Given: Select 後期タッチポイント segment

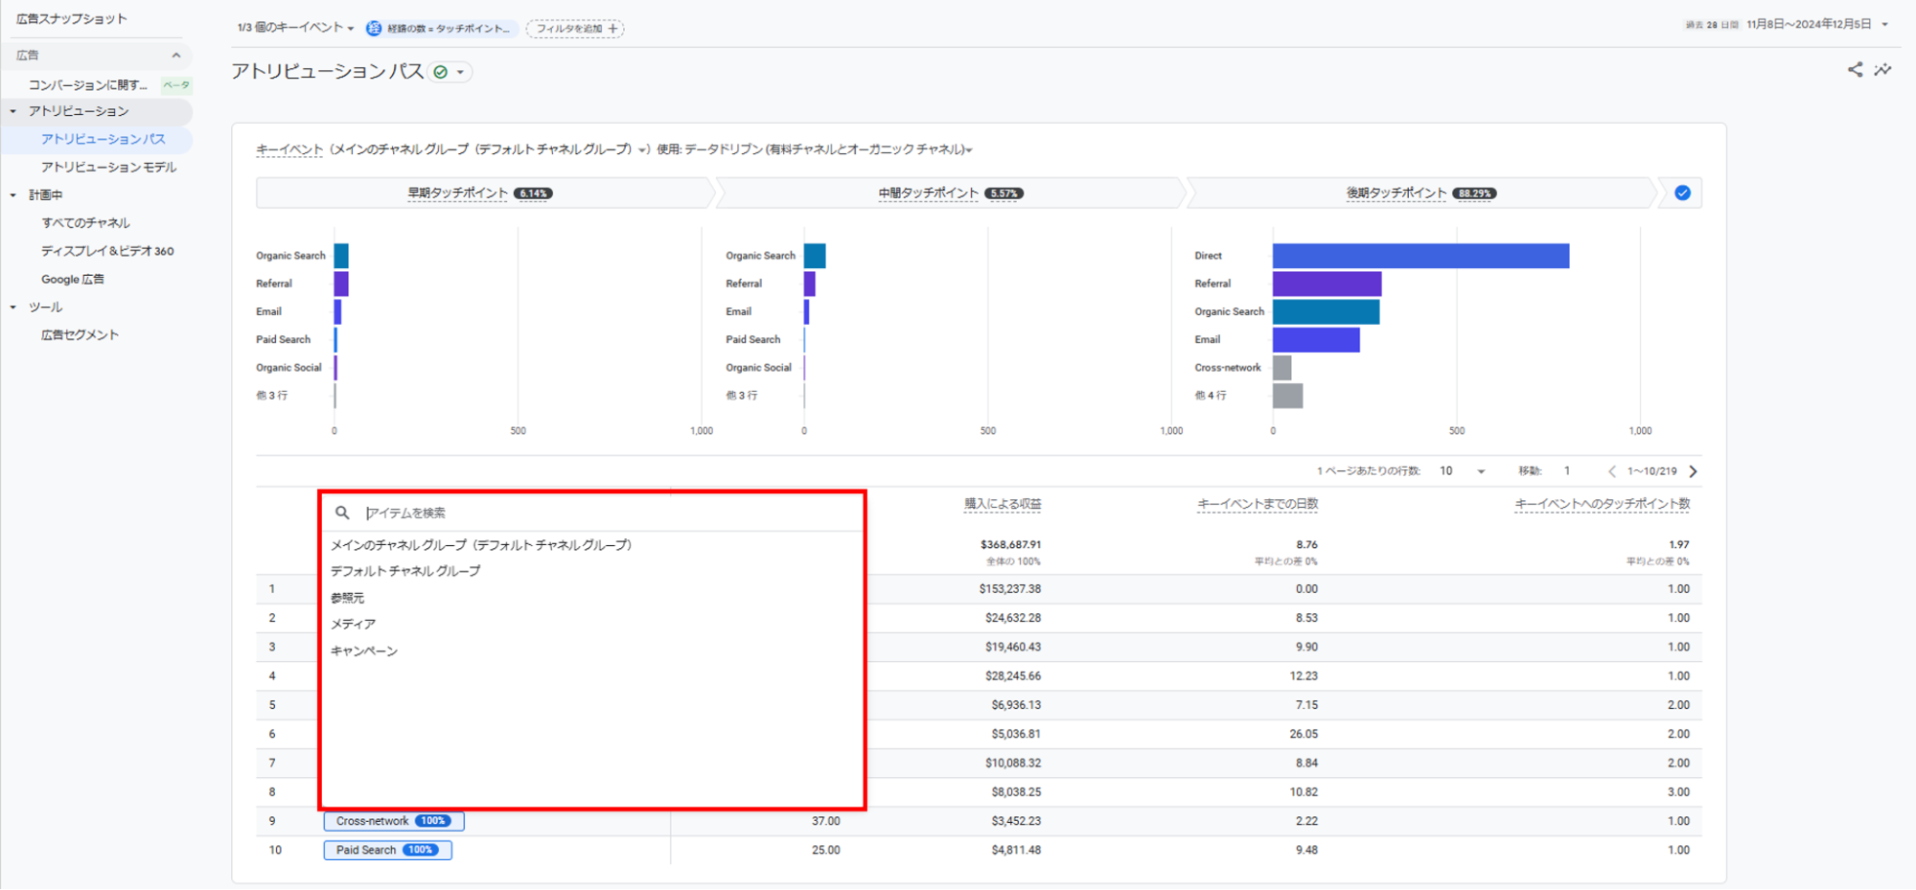Looking at the screenshot, I should click(1421, 194).
